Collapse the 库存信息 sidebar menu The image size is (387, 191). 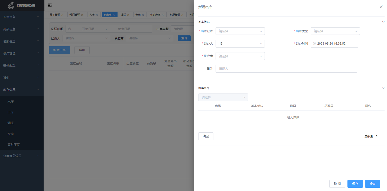point(22,90)
